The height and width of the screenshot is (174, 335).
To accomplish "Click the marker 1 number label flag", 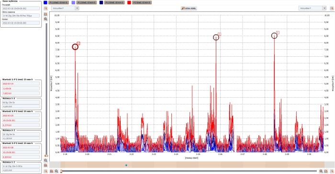I will 78,43.
